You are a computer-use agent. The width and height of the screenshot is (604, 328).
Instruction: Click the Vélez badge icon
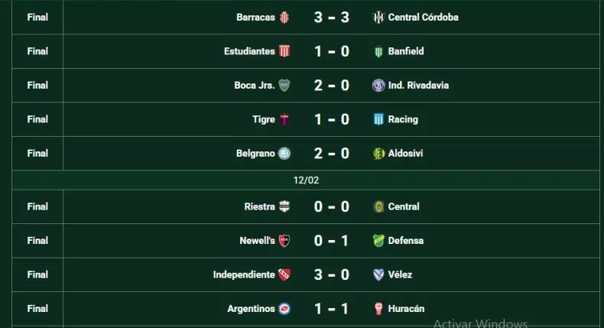[378, 274]
